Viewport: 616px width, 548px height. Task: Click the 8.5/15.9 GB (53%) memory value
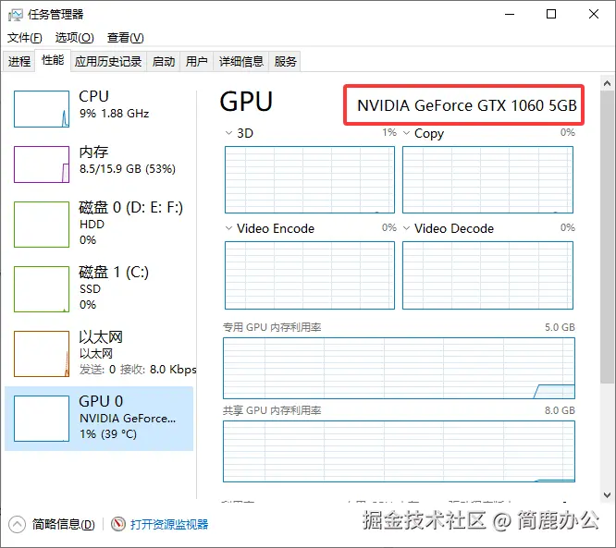pos(128,169)
